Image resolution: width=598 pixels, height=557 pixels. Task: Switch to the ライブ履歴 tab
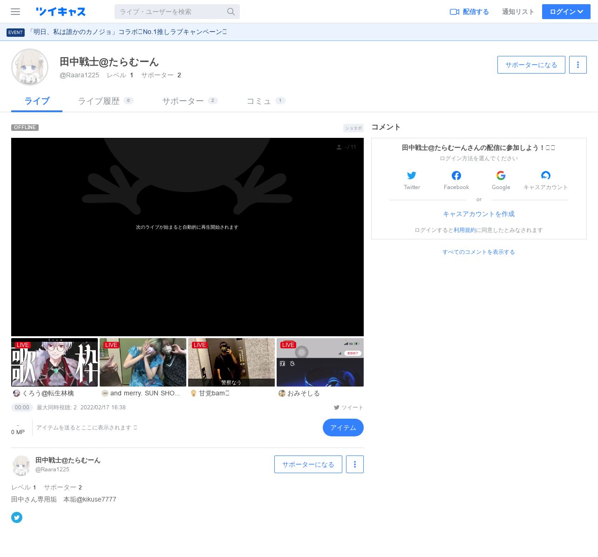pyautogui.click(x=99, y=101)
